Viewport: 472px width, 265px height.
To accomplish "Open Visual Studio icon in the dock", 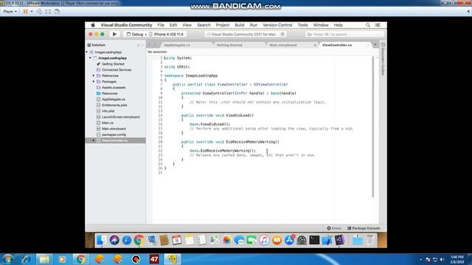I will click(339, 240).
